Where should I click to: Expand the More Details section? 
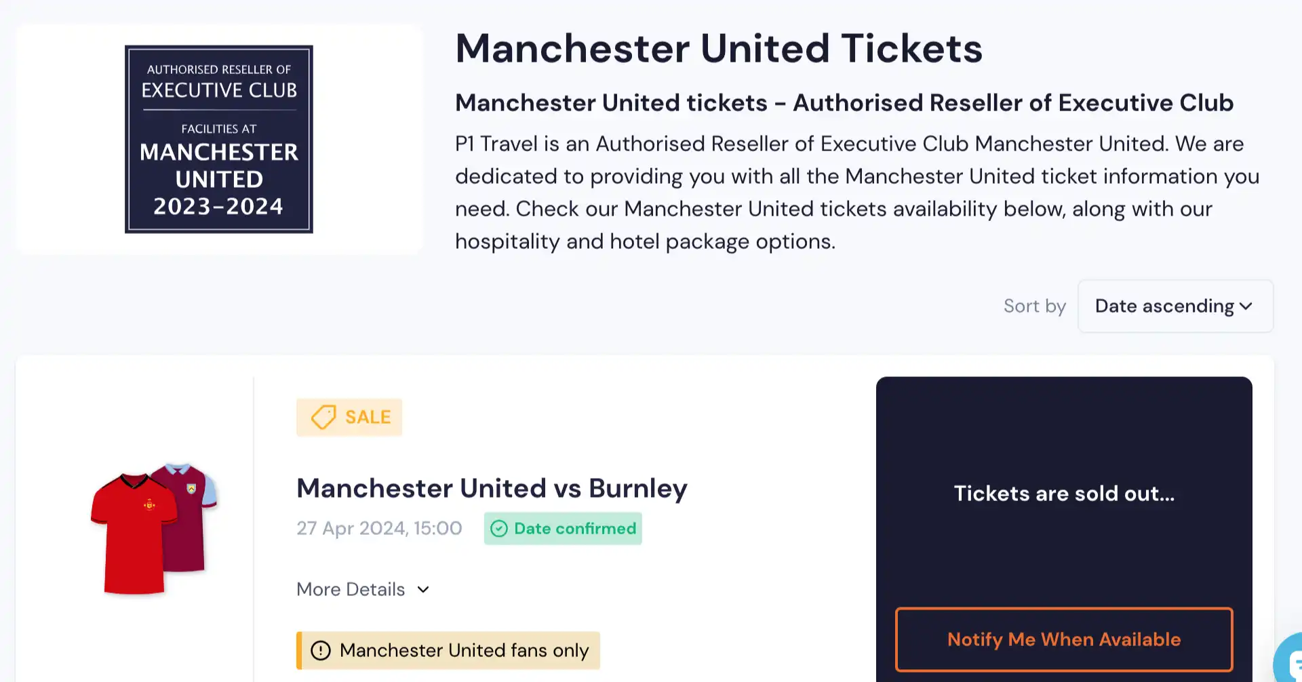click(351, 589)
